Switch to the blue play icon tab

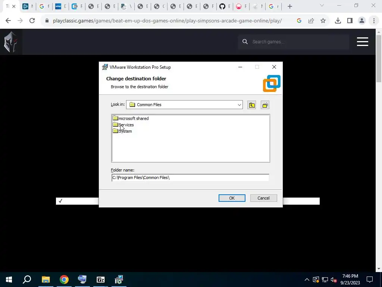[25, 7]
